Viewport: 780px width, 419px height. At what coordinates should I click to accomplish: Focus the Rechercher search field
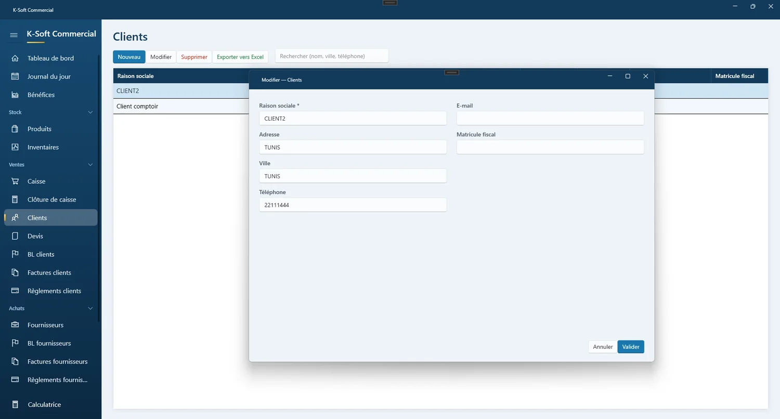(332, 56)
